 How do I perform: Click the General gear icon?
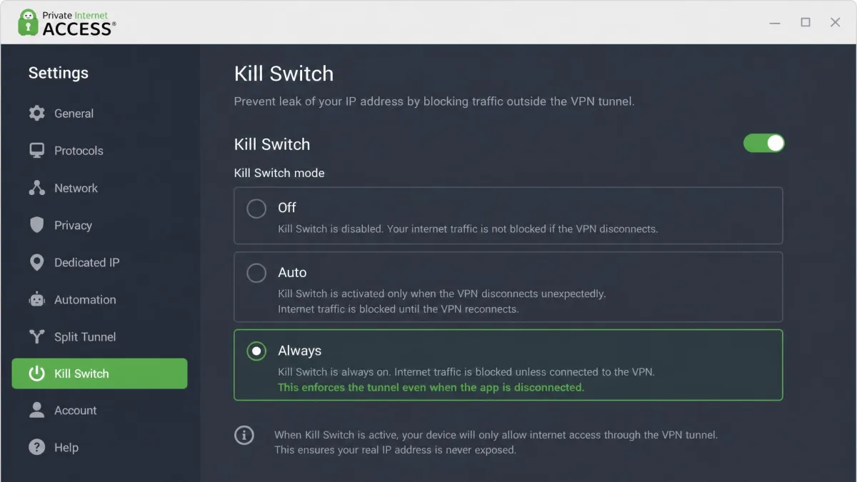click(37, 113)
